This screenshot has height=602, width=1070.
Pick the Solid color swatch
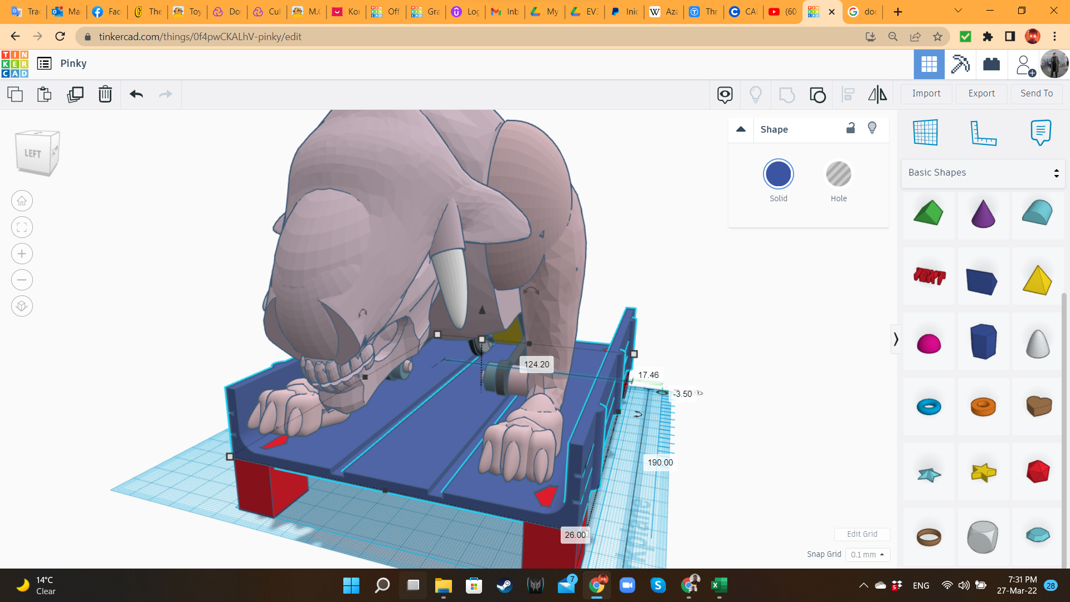click(778, 174)
